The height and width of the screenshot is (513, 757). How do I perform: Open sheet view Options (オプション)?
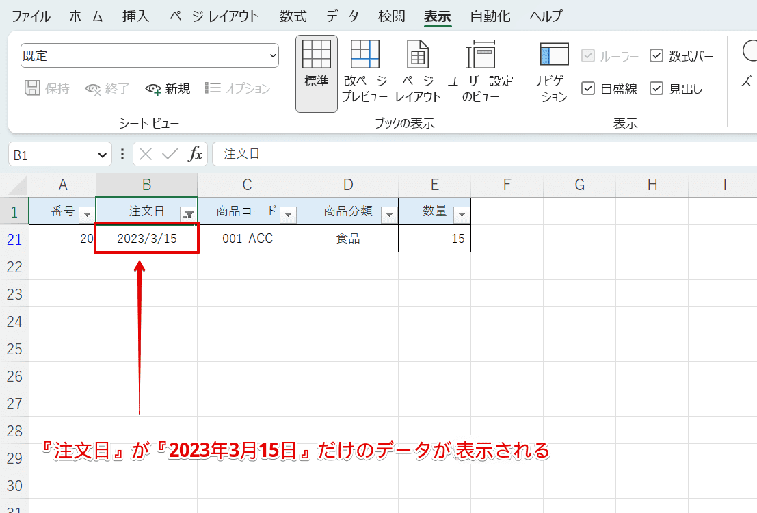(x=237, y=88)
